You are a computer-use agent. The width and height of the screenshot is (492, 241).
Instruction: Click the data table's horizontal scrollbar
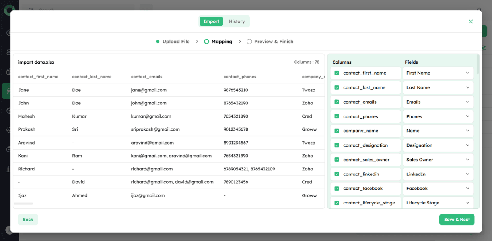[23, 204]
